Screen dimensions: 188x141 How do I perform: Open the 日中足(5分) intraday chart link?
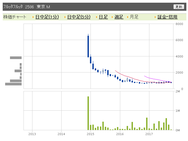pos(79,17)
